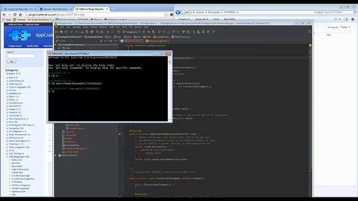358x201 pixels.
Task: Click the Copy icon in Android Studio toolbar
Action: [87, 32]
